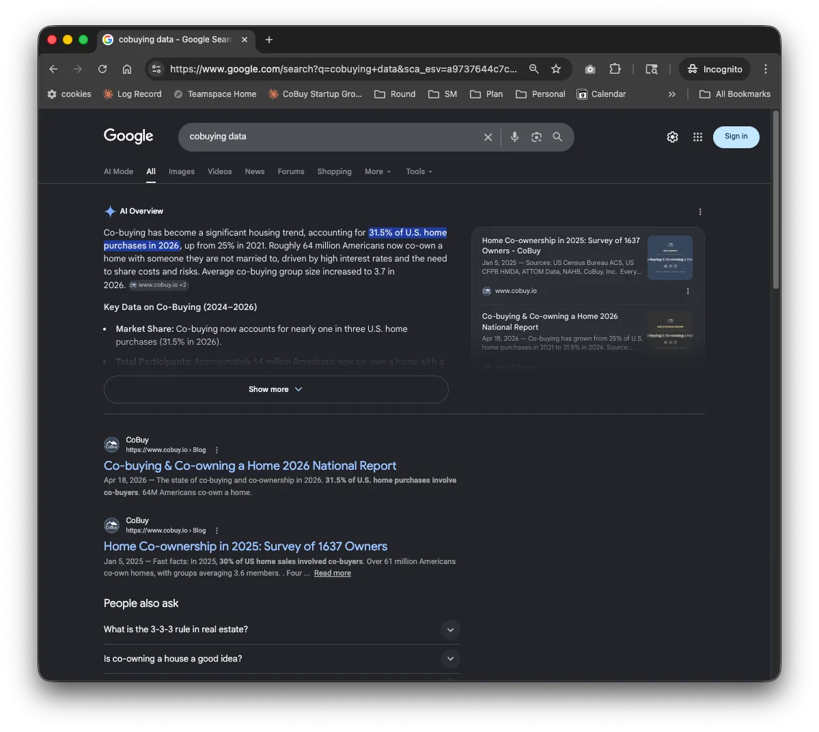Screen dimensions: 819x732
Task: Go back using the browser back arrow
Action: (53, 69)
